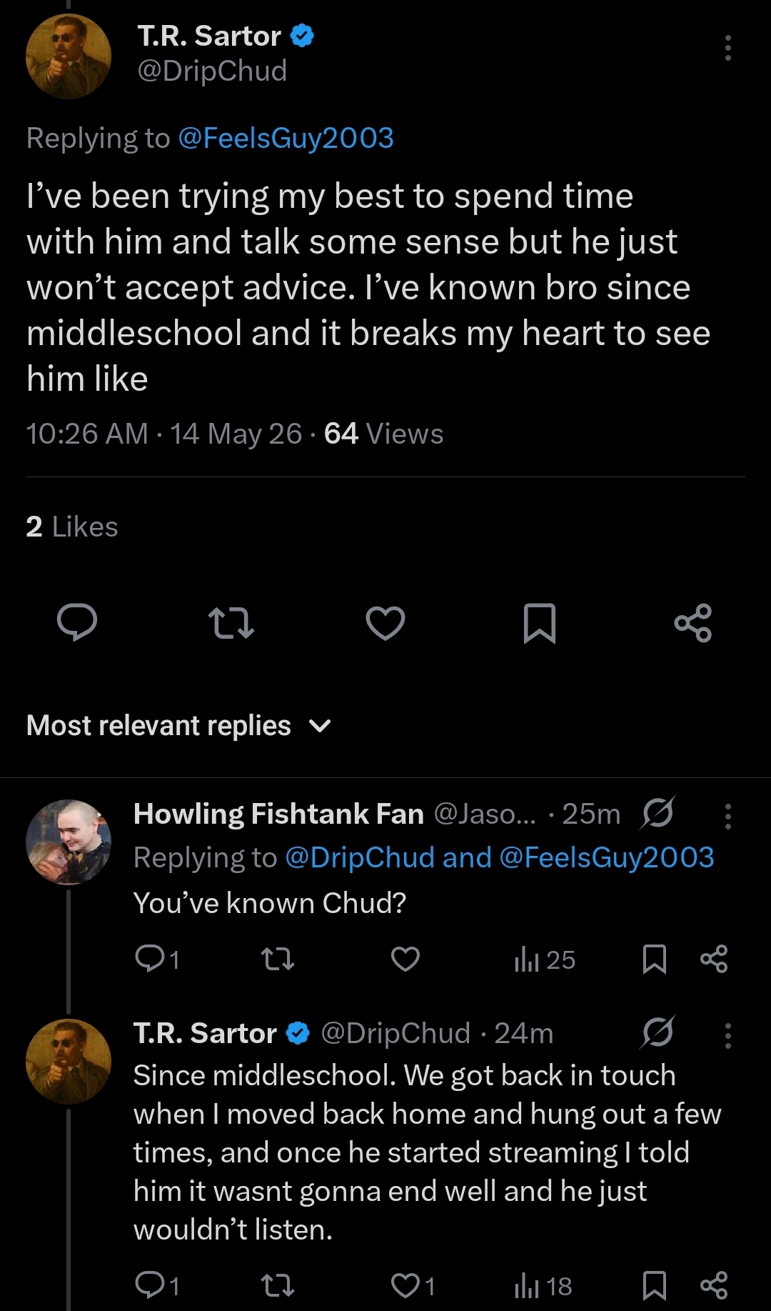The height and width of the screenshot is (1311, 771).
Task: Open more options for main tweet
Action: coord(727,48)
